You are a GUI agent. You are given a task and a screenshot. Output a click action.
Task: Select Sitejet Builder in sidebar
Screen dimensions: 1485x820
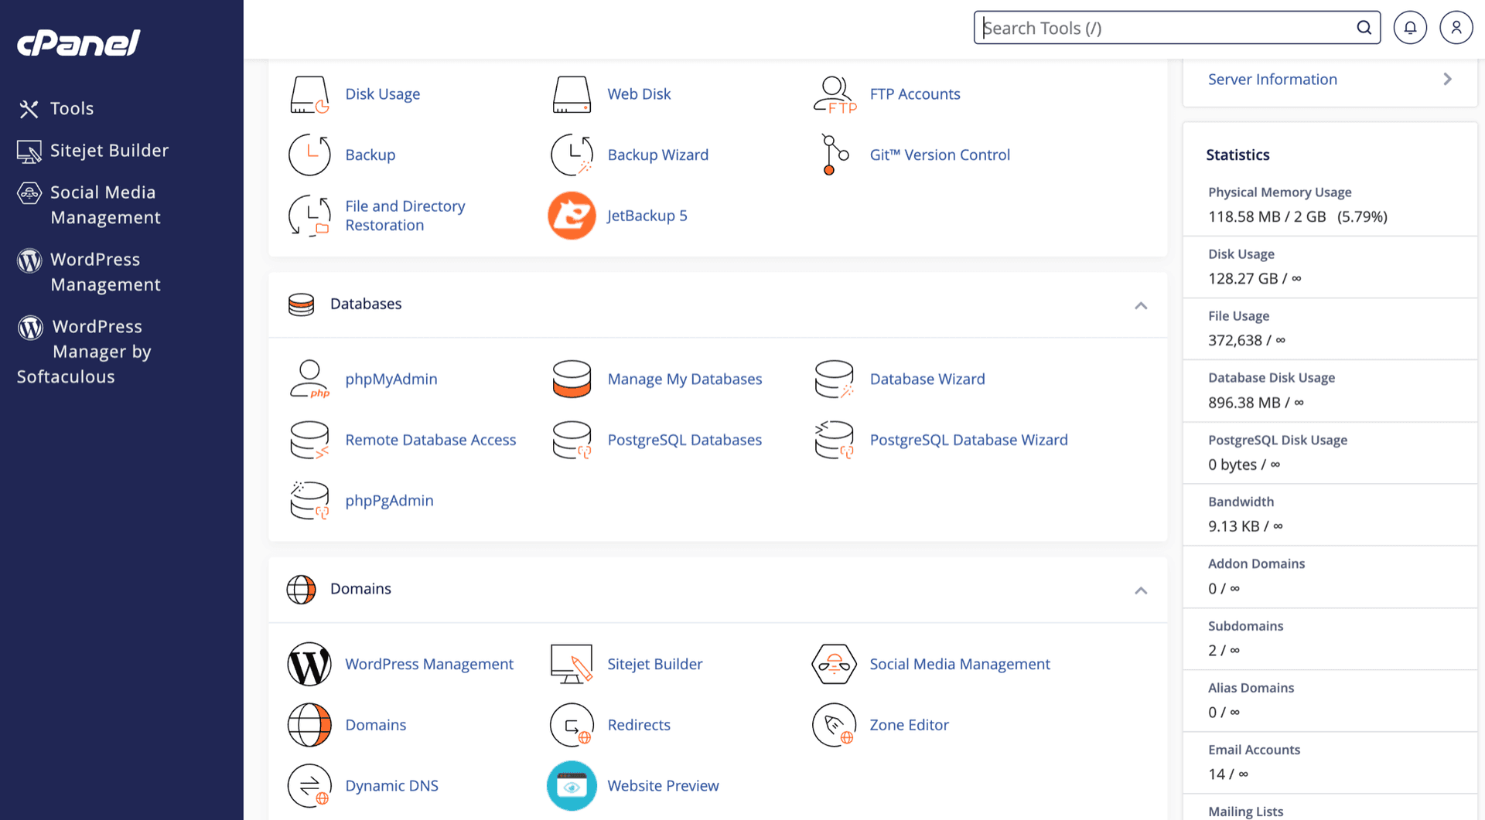(x=93, y=151)
